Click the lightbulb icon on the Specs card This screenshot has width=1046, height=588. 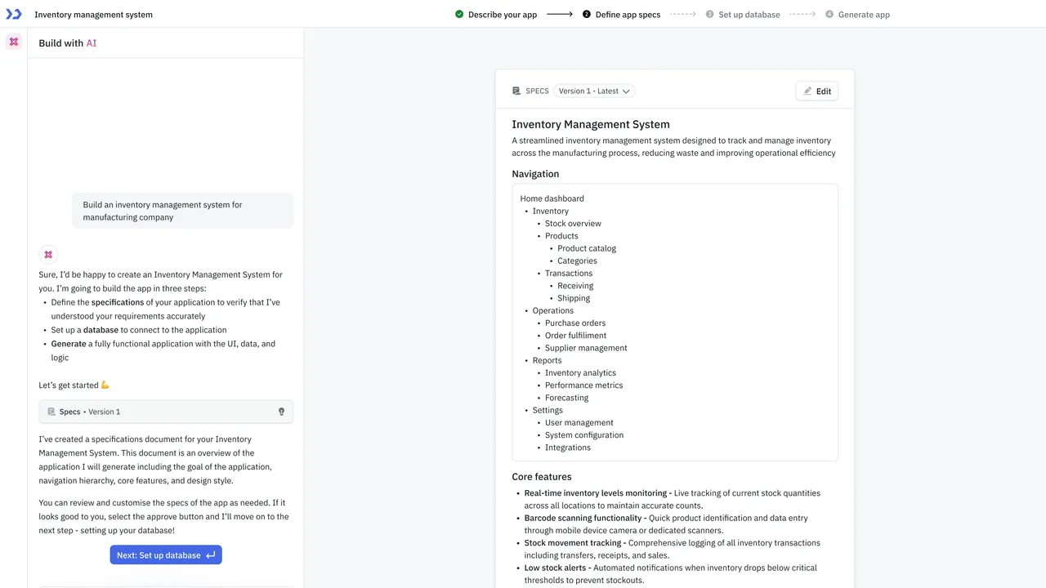[x=282, y=412]
